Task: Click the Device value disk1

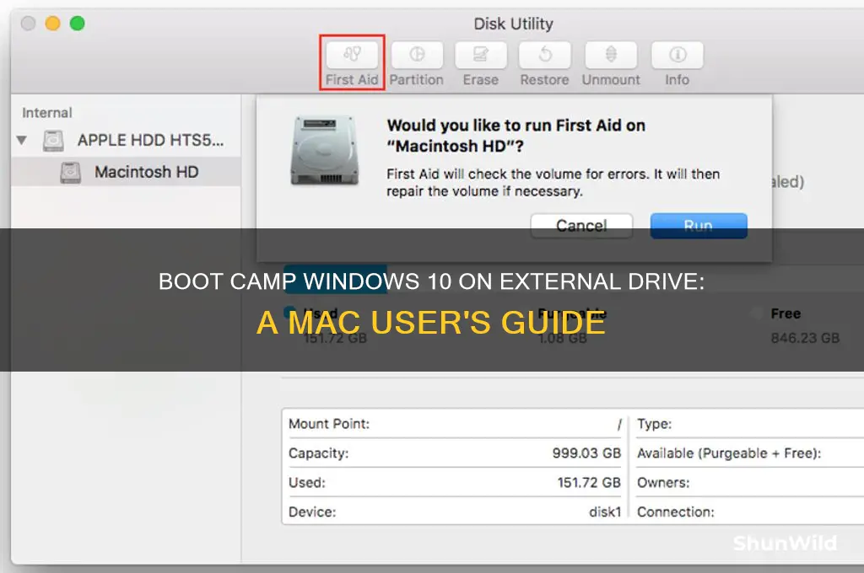Action: tap(604, 511)
